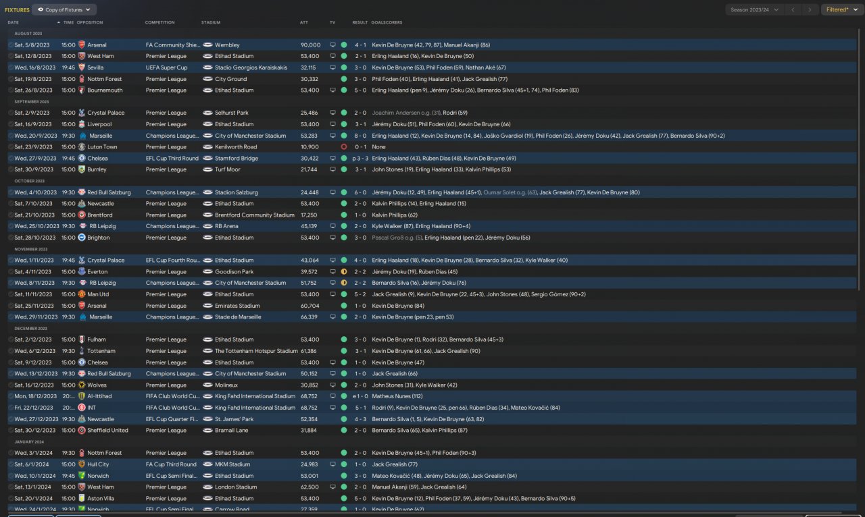Click the Everton club badge
This screenshot has width=865, height=517.
tap(82, 271)
